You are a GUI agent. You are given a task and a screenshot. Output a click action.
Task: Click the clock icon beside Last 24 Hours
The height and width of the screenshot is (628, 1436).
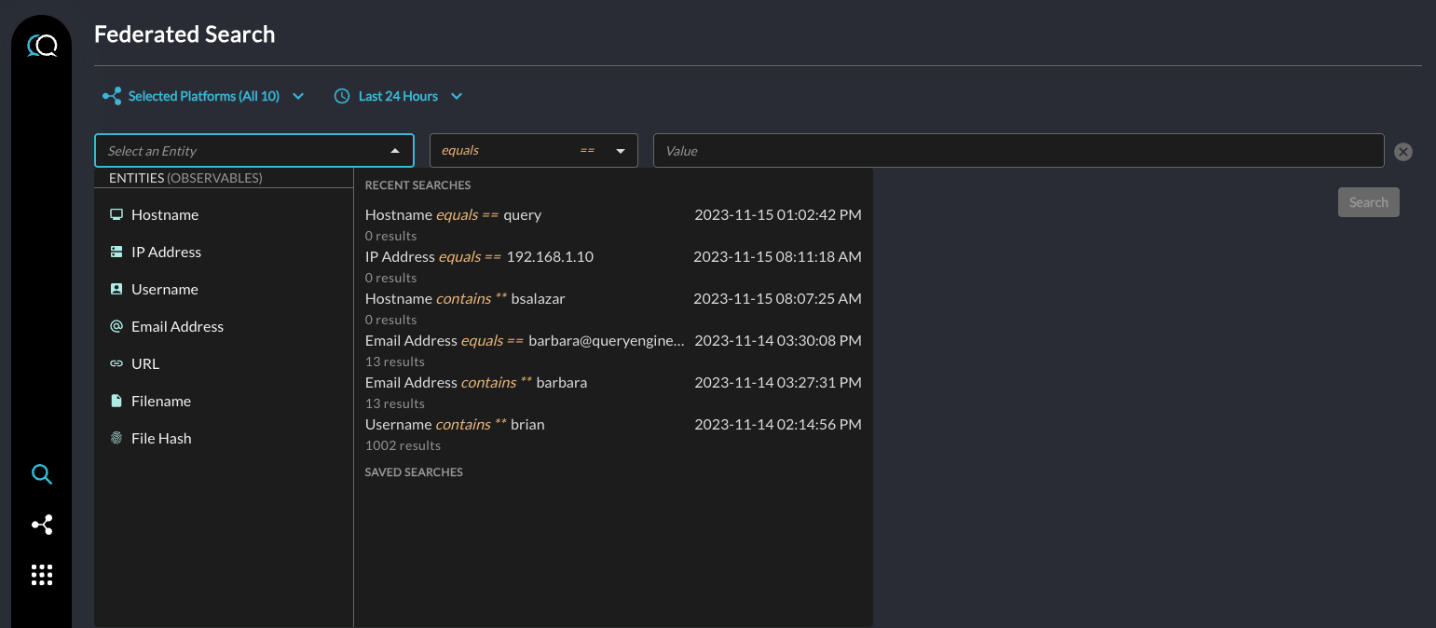coord(342,96)
